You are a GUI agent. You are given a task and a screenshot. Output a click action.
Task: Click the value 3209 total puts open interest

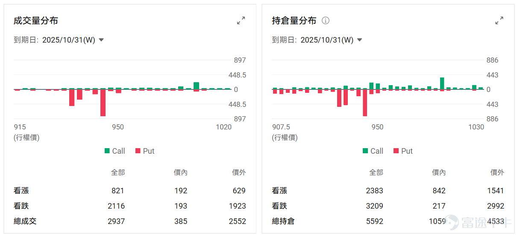(x=374, y=206)
